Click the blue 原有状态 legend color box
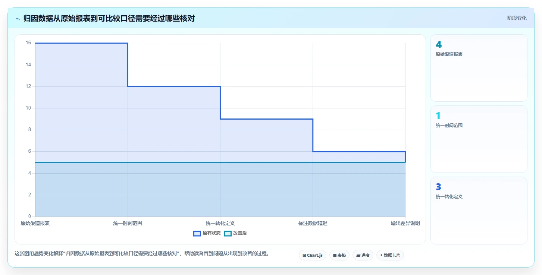This screenshot has width=542, height=275. [x=197, y=233]
